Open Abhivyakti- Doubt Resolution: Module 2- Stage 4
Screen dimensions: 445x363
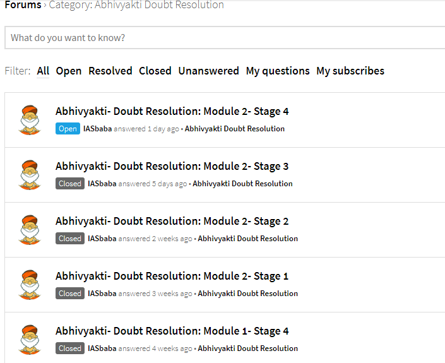pyautogui.click(x=172, y=111)
